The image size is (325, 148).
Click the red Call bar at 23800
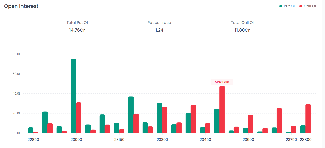(x=308, y=118)
